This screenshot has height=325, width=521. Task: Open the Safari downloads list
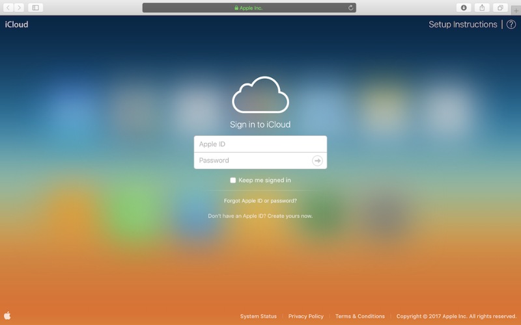[464, 8]
